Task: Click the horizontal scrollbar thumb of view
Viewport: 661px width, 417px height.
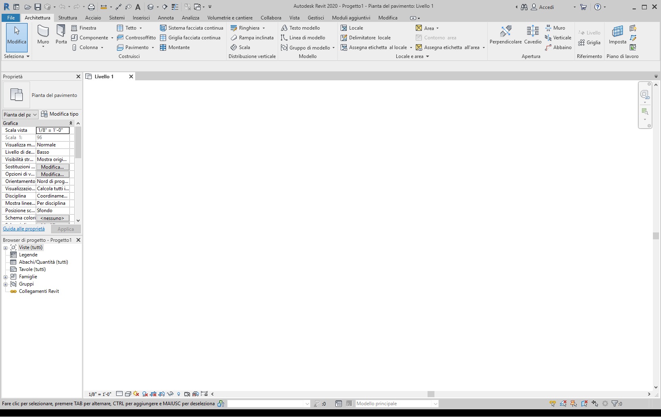Action: pyautogui.click(x=431, y=394)
